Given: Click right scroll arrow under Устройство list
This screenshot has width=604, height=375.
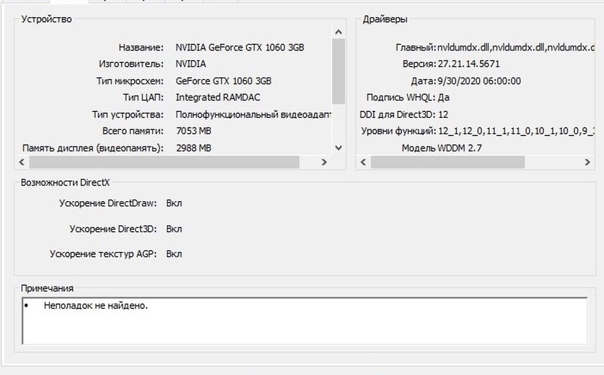Looking at the screenshot, I should [x=324, y=162].
